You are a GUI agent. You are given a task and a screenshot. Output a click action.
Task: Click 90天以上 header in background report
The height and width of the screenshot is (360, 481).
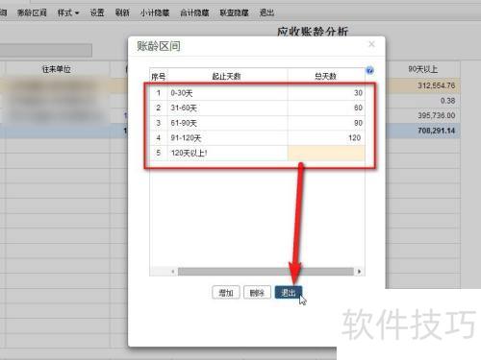click(423, 69)
